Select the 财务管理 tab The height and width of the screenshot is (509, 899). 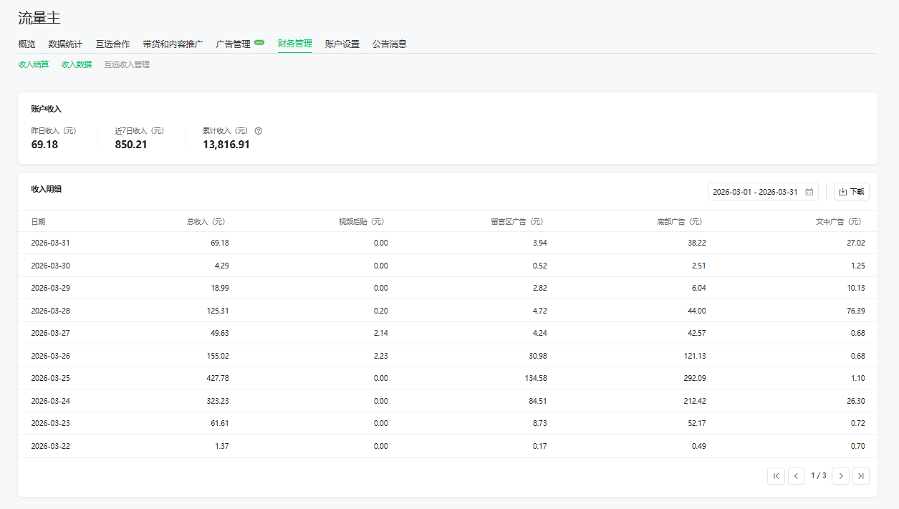coord(295,44)
